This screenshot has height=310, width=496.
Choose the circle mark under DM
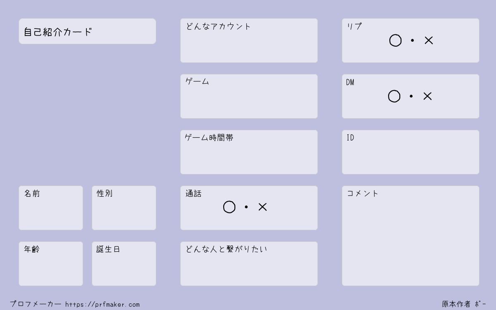click(x=394, y=96)
